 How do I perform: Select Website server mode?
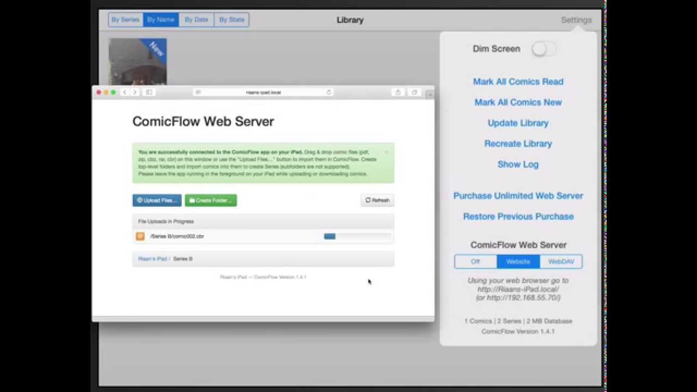point(518,261)
